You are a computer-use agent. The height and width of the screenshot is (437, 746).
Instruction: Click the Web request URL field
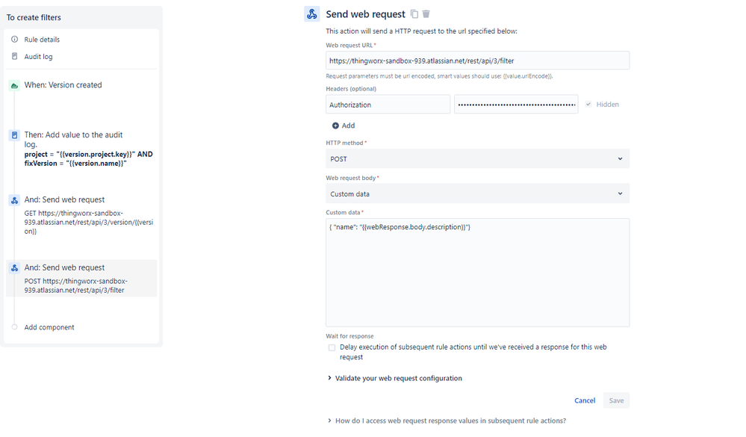(478, 61)
